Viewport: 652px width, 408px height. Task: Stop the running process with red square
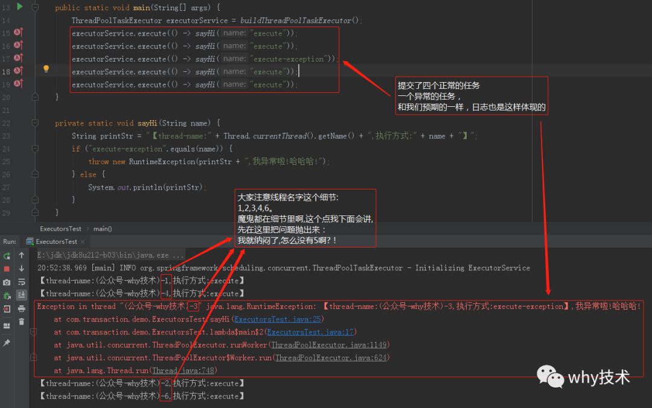(x=7, y=269)
